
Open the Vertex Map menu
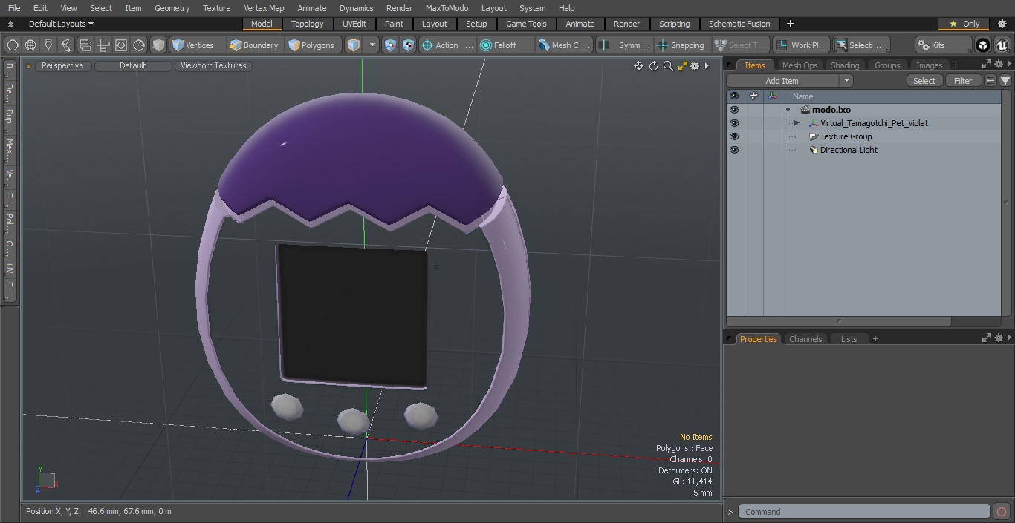tap(264, 8)
